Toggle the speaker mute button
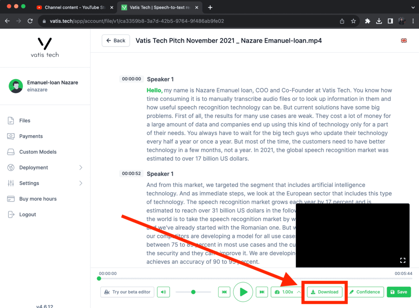 click(163, 292)
